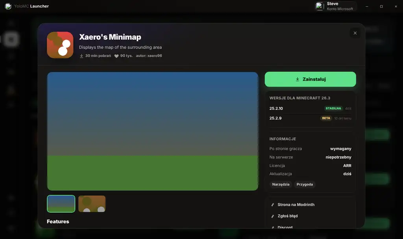Viewport: 403px width, 239px height.
Task: Click the 'WERSJE DLA MINECRAFT 26.3' heading
Action: click(x=299, y=98)
